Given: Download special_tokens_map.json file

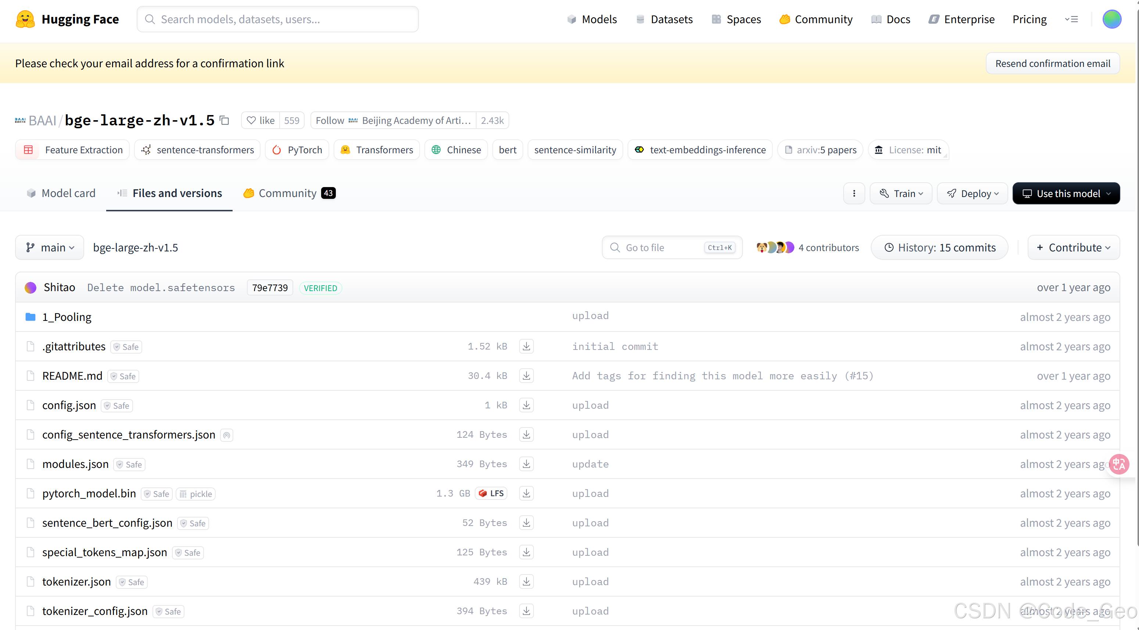Looking at the screenshot, I should pos(526,552).
